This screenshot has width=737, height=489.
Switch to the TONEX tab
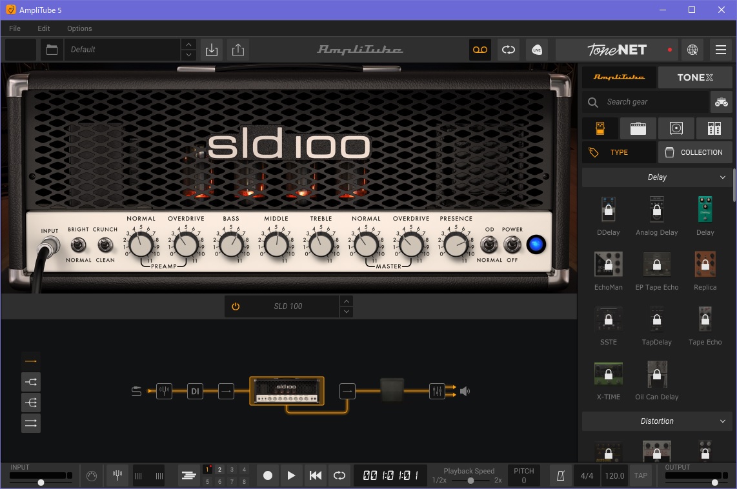click(x=695, y=77)
